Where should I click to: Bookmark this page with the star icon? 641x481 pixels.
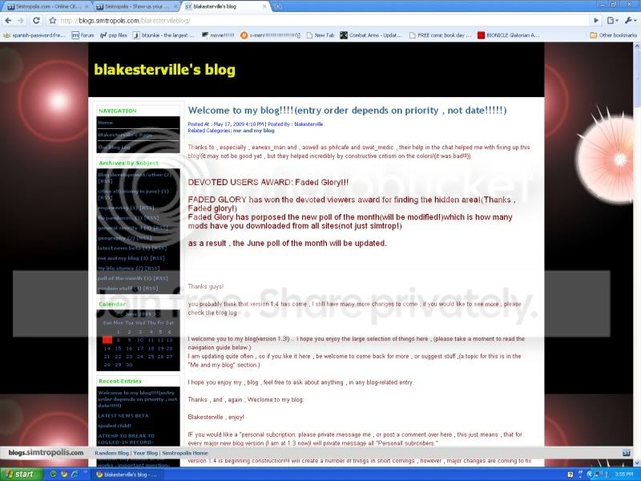pos(52,21)
